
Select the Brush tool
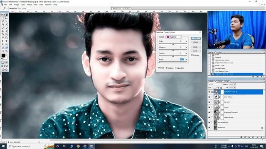[x=6, y=28]
